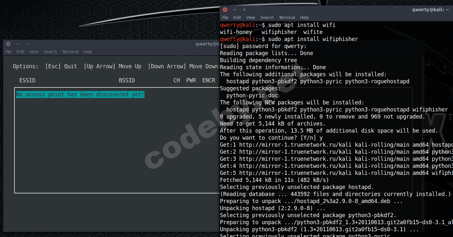The height and width of the screenshot is (237, 453).
Task: Open Help menu in the background scanner terminal
Action: coord(88,52)
